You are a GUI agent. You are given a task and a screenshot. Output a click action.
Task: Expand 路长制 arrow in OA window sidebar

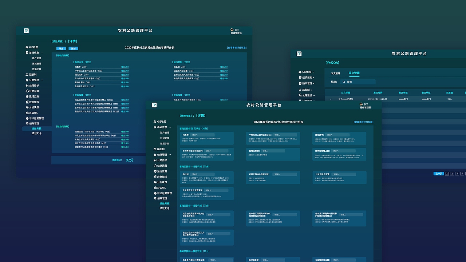pos(311,90)
